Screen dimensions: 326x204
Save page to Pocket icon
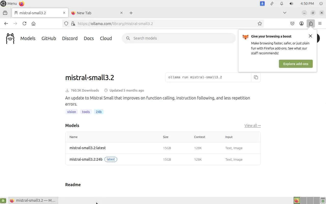292,23
